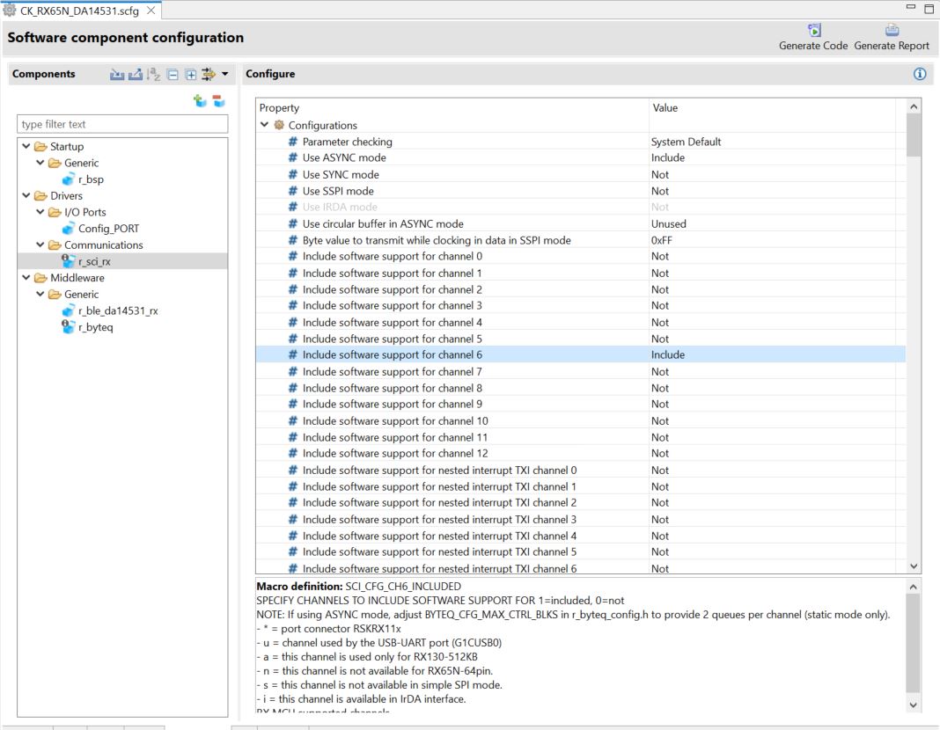Select 'Include software support for channel 0' row
Image resolution: width=940 pixels, height=730 pixels.
580,256
